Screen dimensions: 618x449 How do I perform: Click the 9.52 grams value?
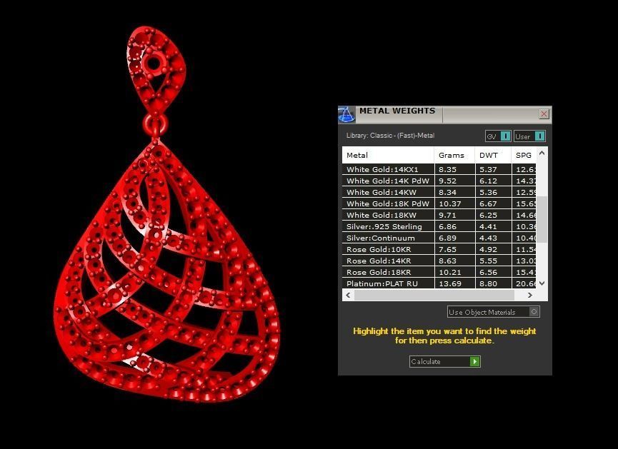click(x=447, y=181)
